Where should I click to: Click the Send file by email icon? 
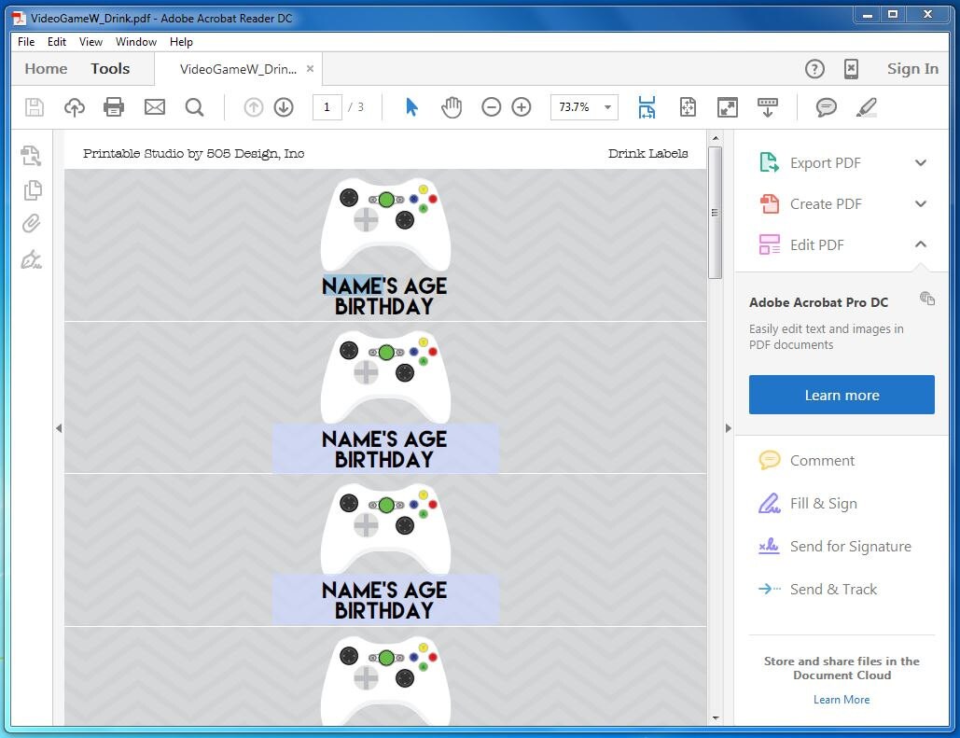154,107
